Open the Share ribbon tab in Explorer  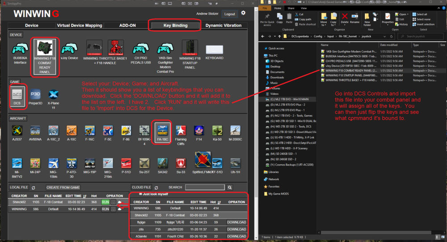[x=291, y=8]
